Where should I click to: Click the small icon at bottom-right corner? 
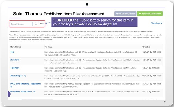point(164,101)
